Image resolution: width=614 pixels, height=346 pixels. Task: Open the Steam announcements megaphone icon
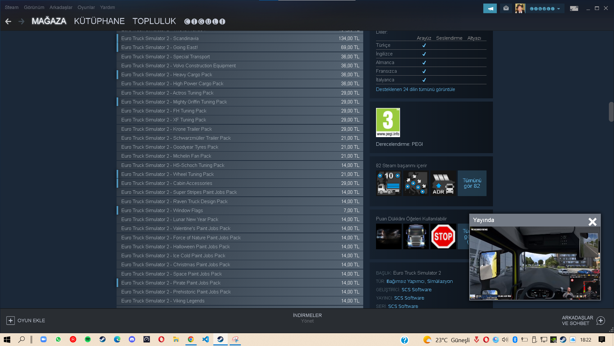coord(490,8)
